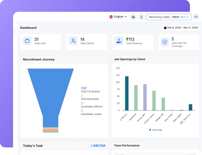Open the notifications bell
This screenshot has width=202, height=155.
click(x=142, y=17)
